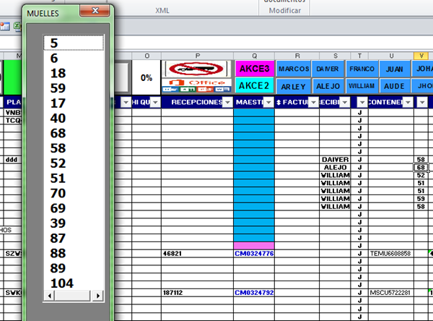This screenshot has height=321, width=433.
Task: Select column R header
Action: click(297, 56)
